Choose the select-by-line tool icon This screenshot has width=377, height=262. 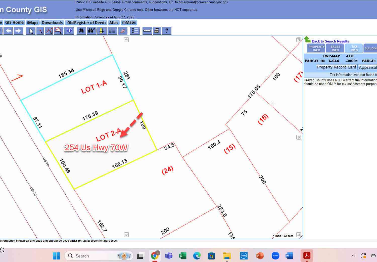point(49,31)
